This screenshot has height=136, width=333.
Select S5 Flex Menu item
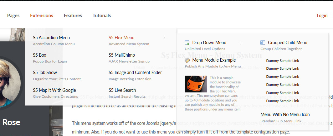click(x=121, y=38)
